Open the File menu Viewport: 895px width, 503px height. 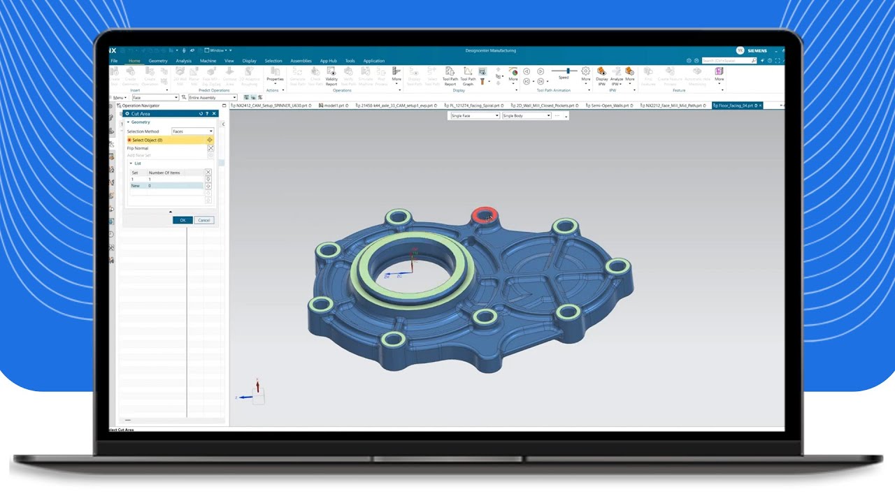tap(114, 61)
